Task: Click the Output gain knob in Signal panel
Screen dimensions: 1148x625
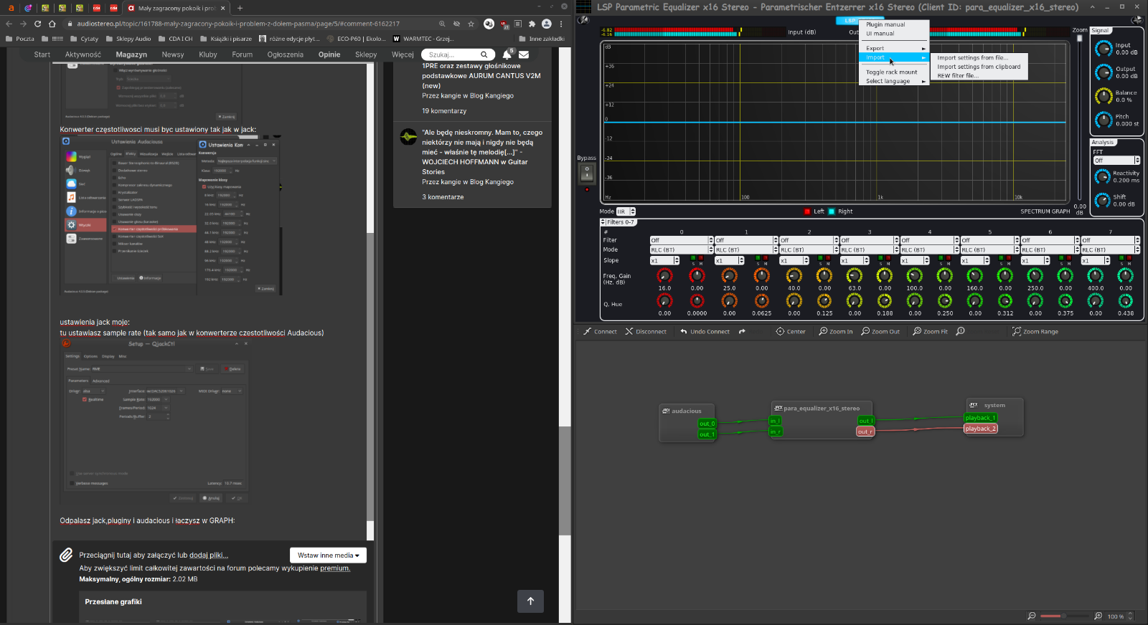Action: [x=1104, y=72]
